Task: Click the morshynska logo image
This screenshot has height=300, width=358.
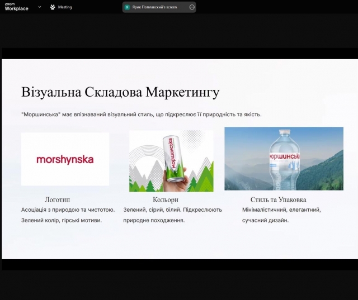Action: [65, 159]
